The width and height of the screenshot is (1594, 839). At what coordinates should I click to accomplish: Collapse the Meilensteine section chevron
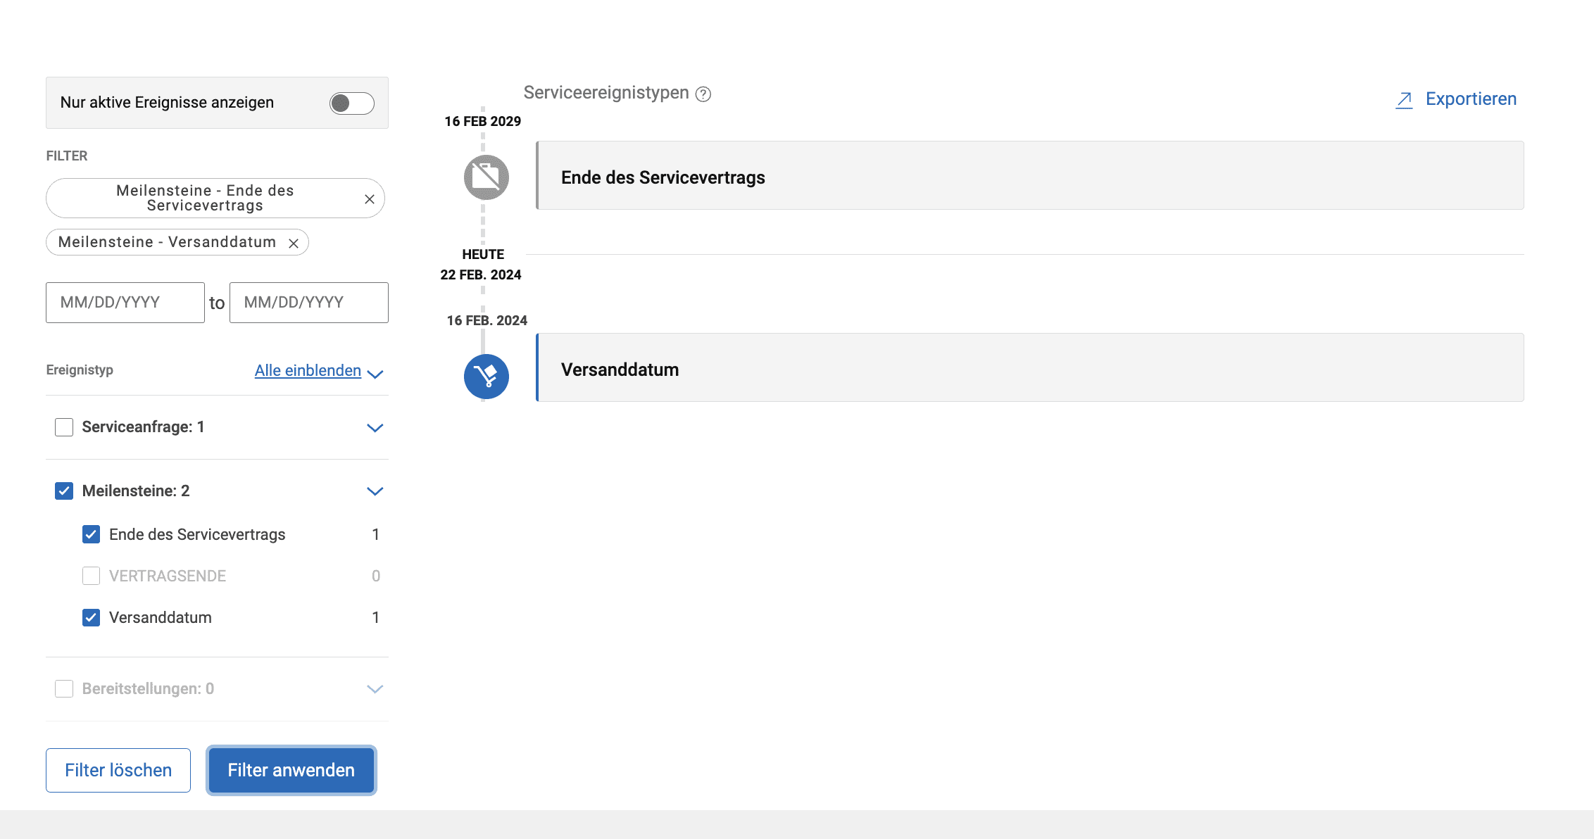(x=375, y=491)
